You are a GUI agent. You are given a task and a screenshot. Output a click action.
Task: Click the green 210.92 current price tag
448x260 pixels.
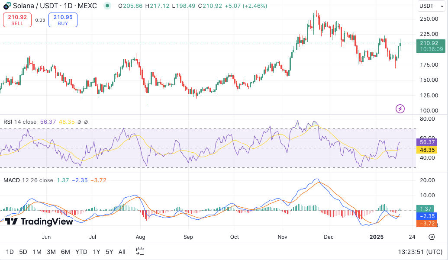coord(431,46)
